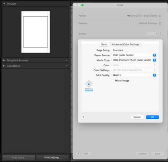Add a new template with plus icon
168x162 pixels.
click(67, 60)
